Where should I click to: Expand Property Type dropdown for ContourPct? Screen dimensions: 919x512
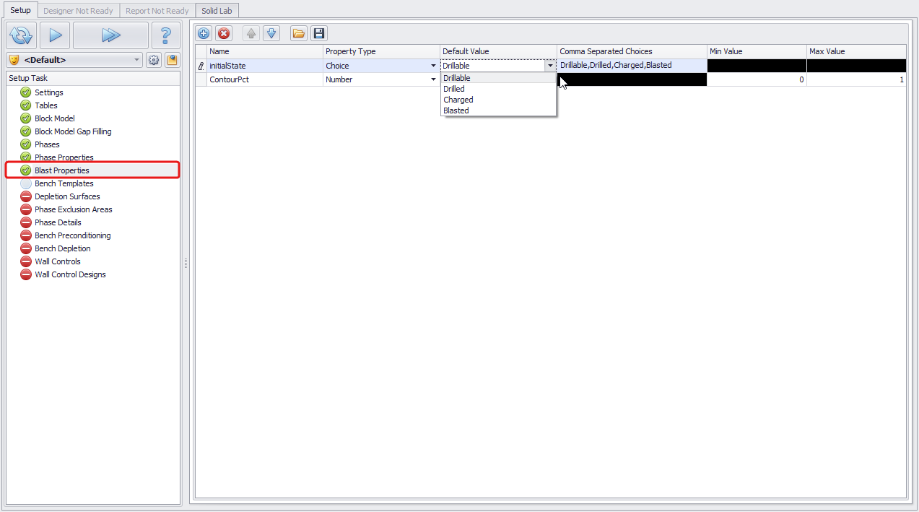[x=433, y=79]
